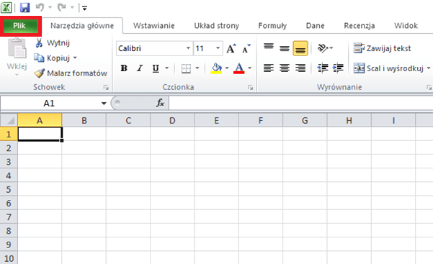433x264 pixels.
Task: Open the Calibri font name dropdown
Action: (x=188, y=48)
